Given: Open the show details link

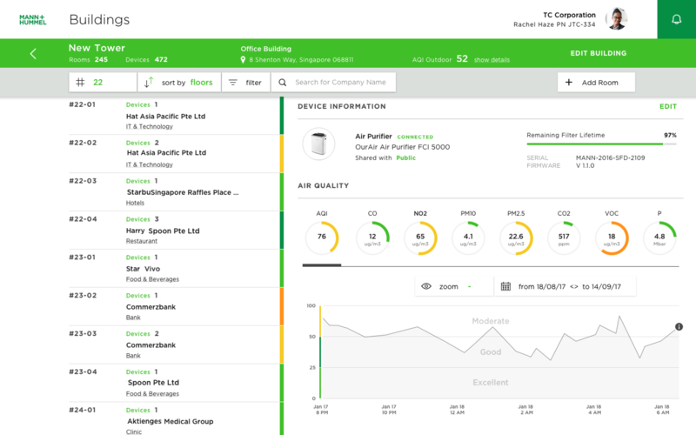Looking at the screenshot, I should click(x=492, y=60).
